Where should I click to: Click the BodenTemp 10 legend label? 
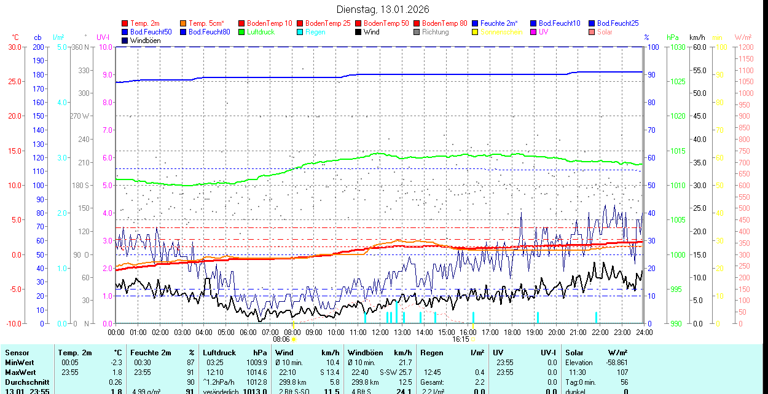[x=270, y=23]
